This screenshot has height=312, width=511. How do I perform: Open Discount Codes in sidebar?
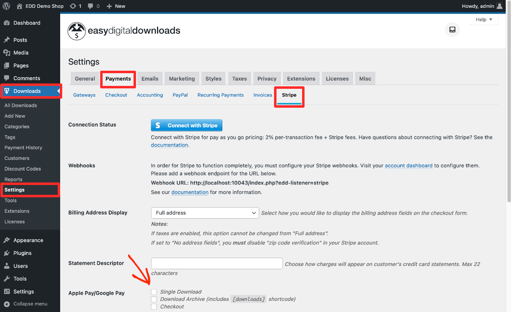coord(23,169)
